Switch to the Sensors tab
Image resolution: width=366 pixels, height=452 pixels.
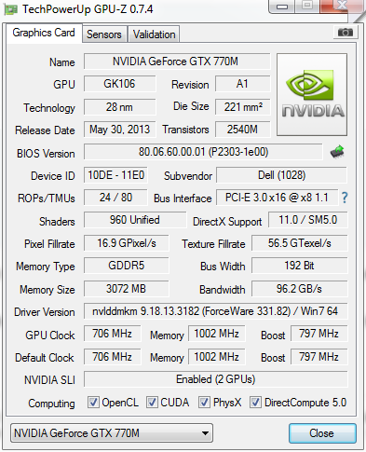[x=104, y=34]
